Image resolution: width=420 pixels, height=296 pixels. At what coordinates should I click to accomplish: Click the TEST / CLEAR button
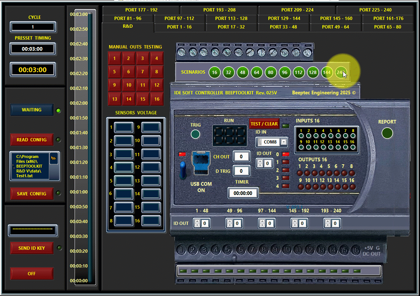pyautogui.click(x=264, y=124)
